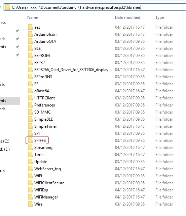Click the ESPmDNS folder icon
Screen dimensions: 186x216
(30, 76)
